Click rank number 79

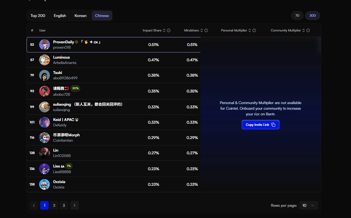tap(32, 75)
